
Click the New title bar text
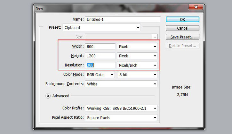click(x=39, y=8)
